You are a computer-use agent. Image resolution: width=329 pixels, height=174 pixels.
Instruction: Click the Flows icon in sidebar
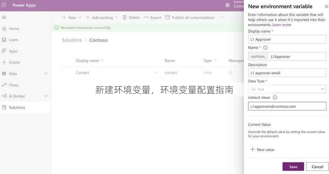point(4,85)
